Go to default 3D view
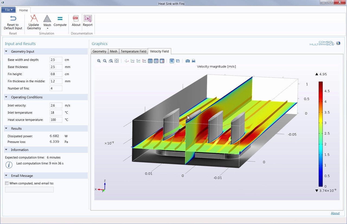Viewport: 347px width, 224px height. coord(127,61)
